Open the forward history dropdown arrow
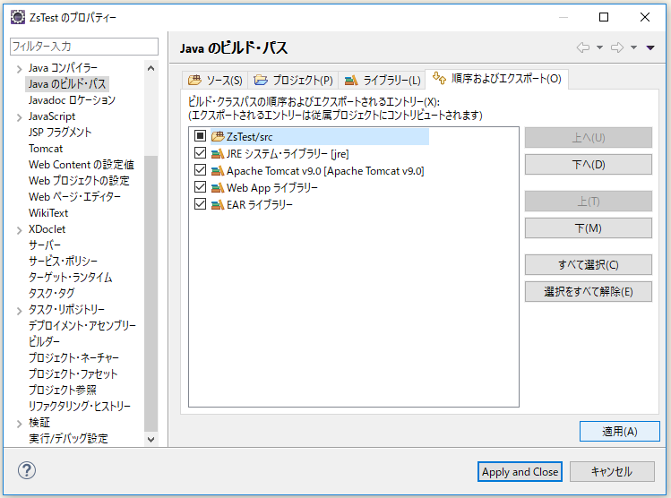 [x=634, y=47]
